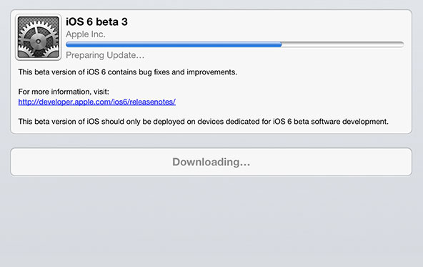Click the left starting edge of progress bar

(67, 44)
